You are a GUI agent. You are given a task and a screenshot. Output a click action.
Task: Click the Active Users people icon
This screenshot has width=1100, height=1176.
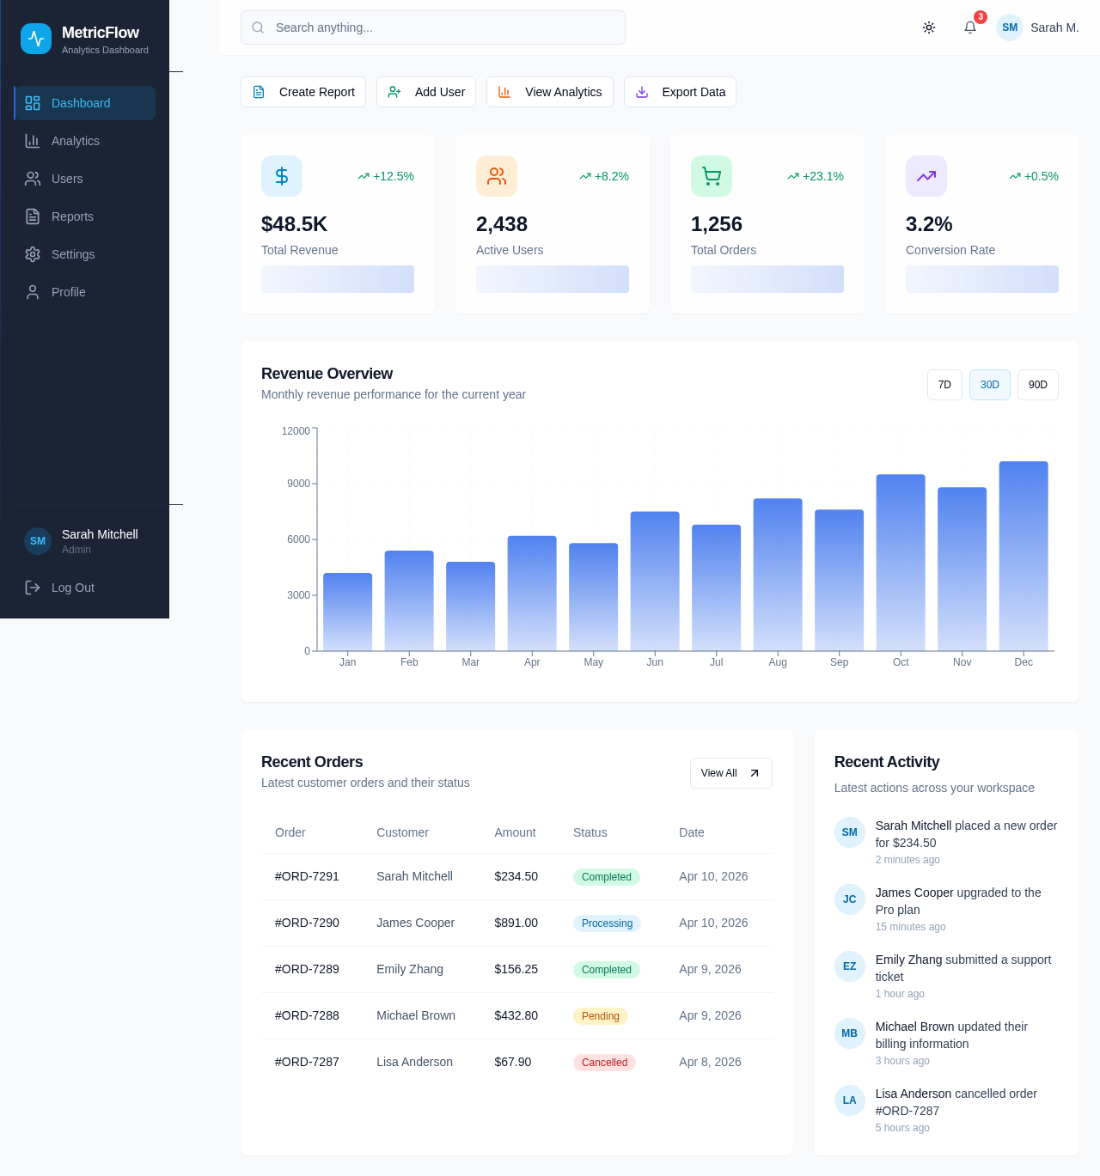point(497,176)
